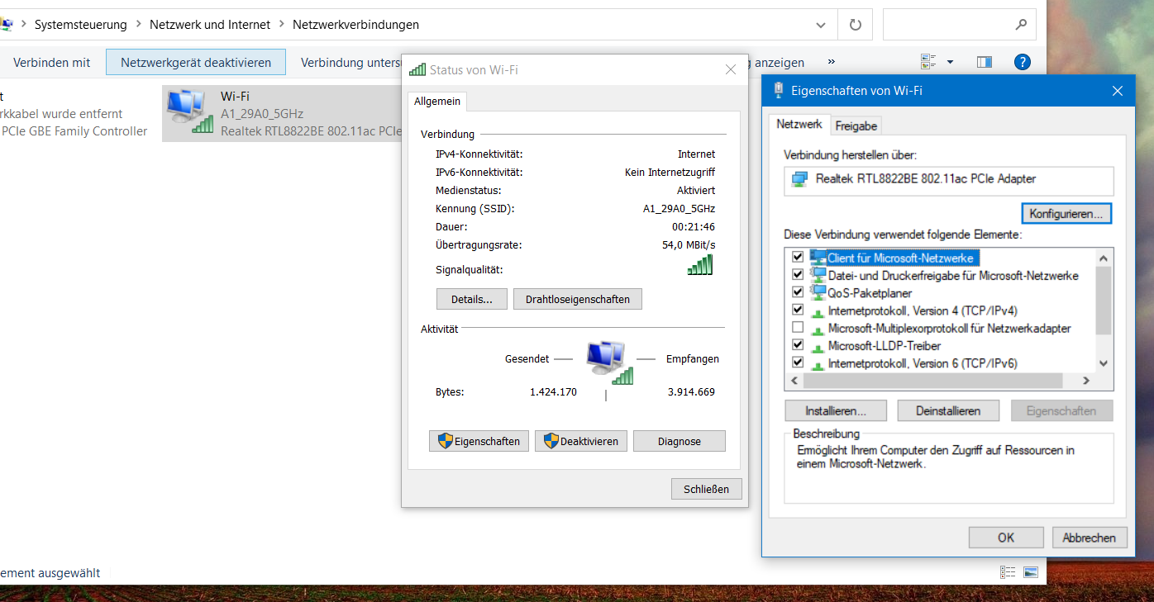This screenshot has height=602, width=1154.
Task: Click the Deaktivieren shield button
Action: [581, 441]
